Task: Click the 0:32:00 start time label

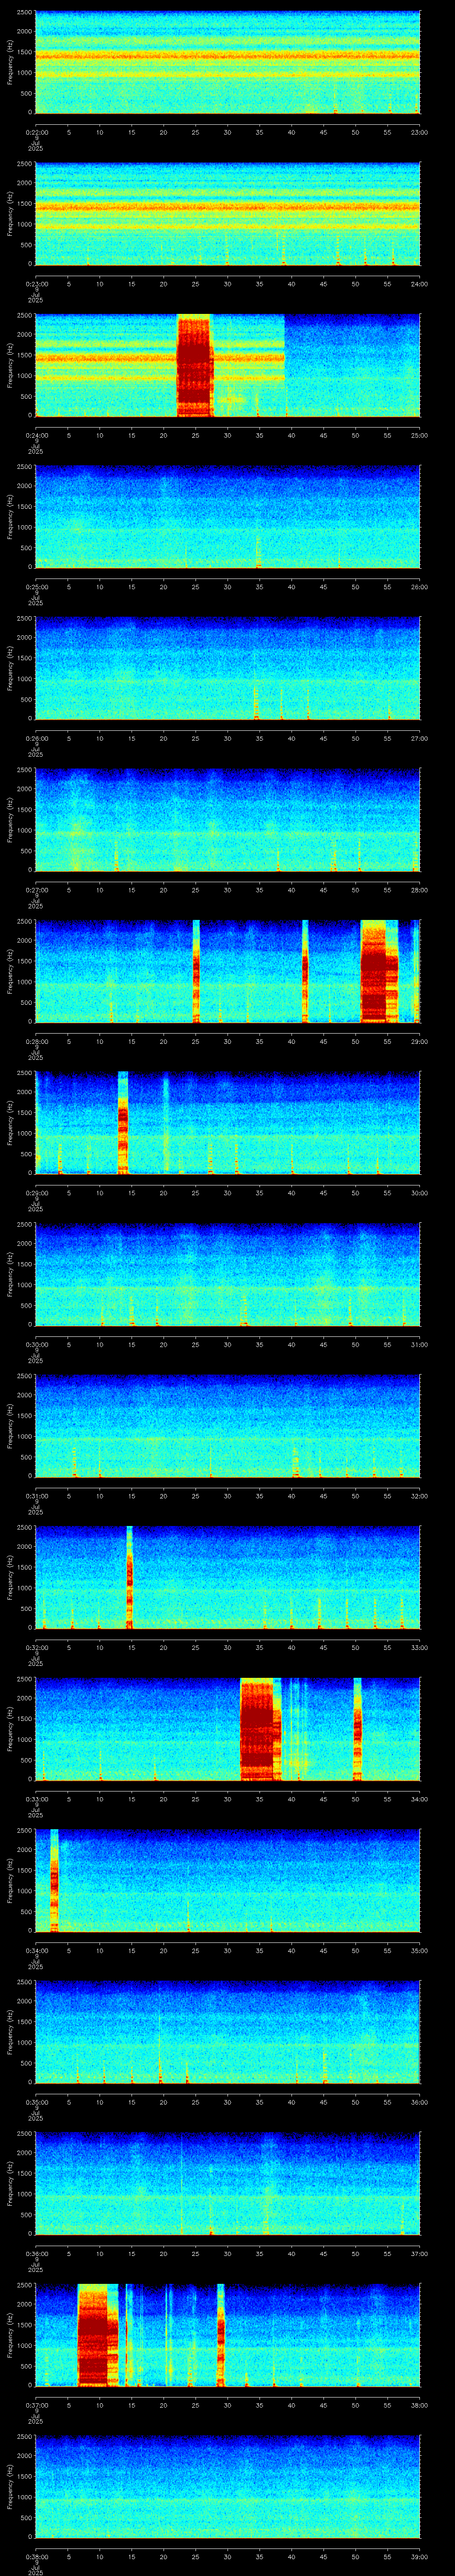Action: click(36, 1647)
